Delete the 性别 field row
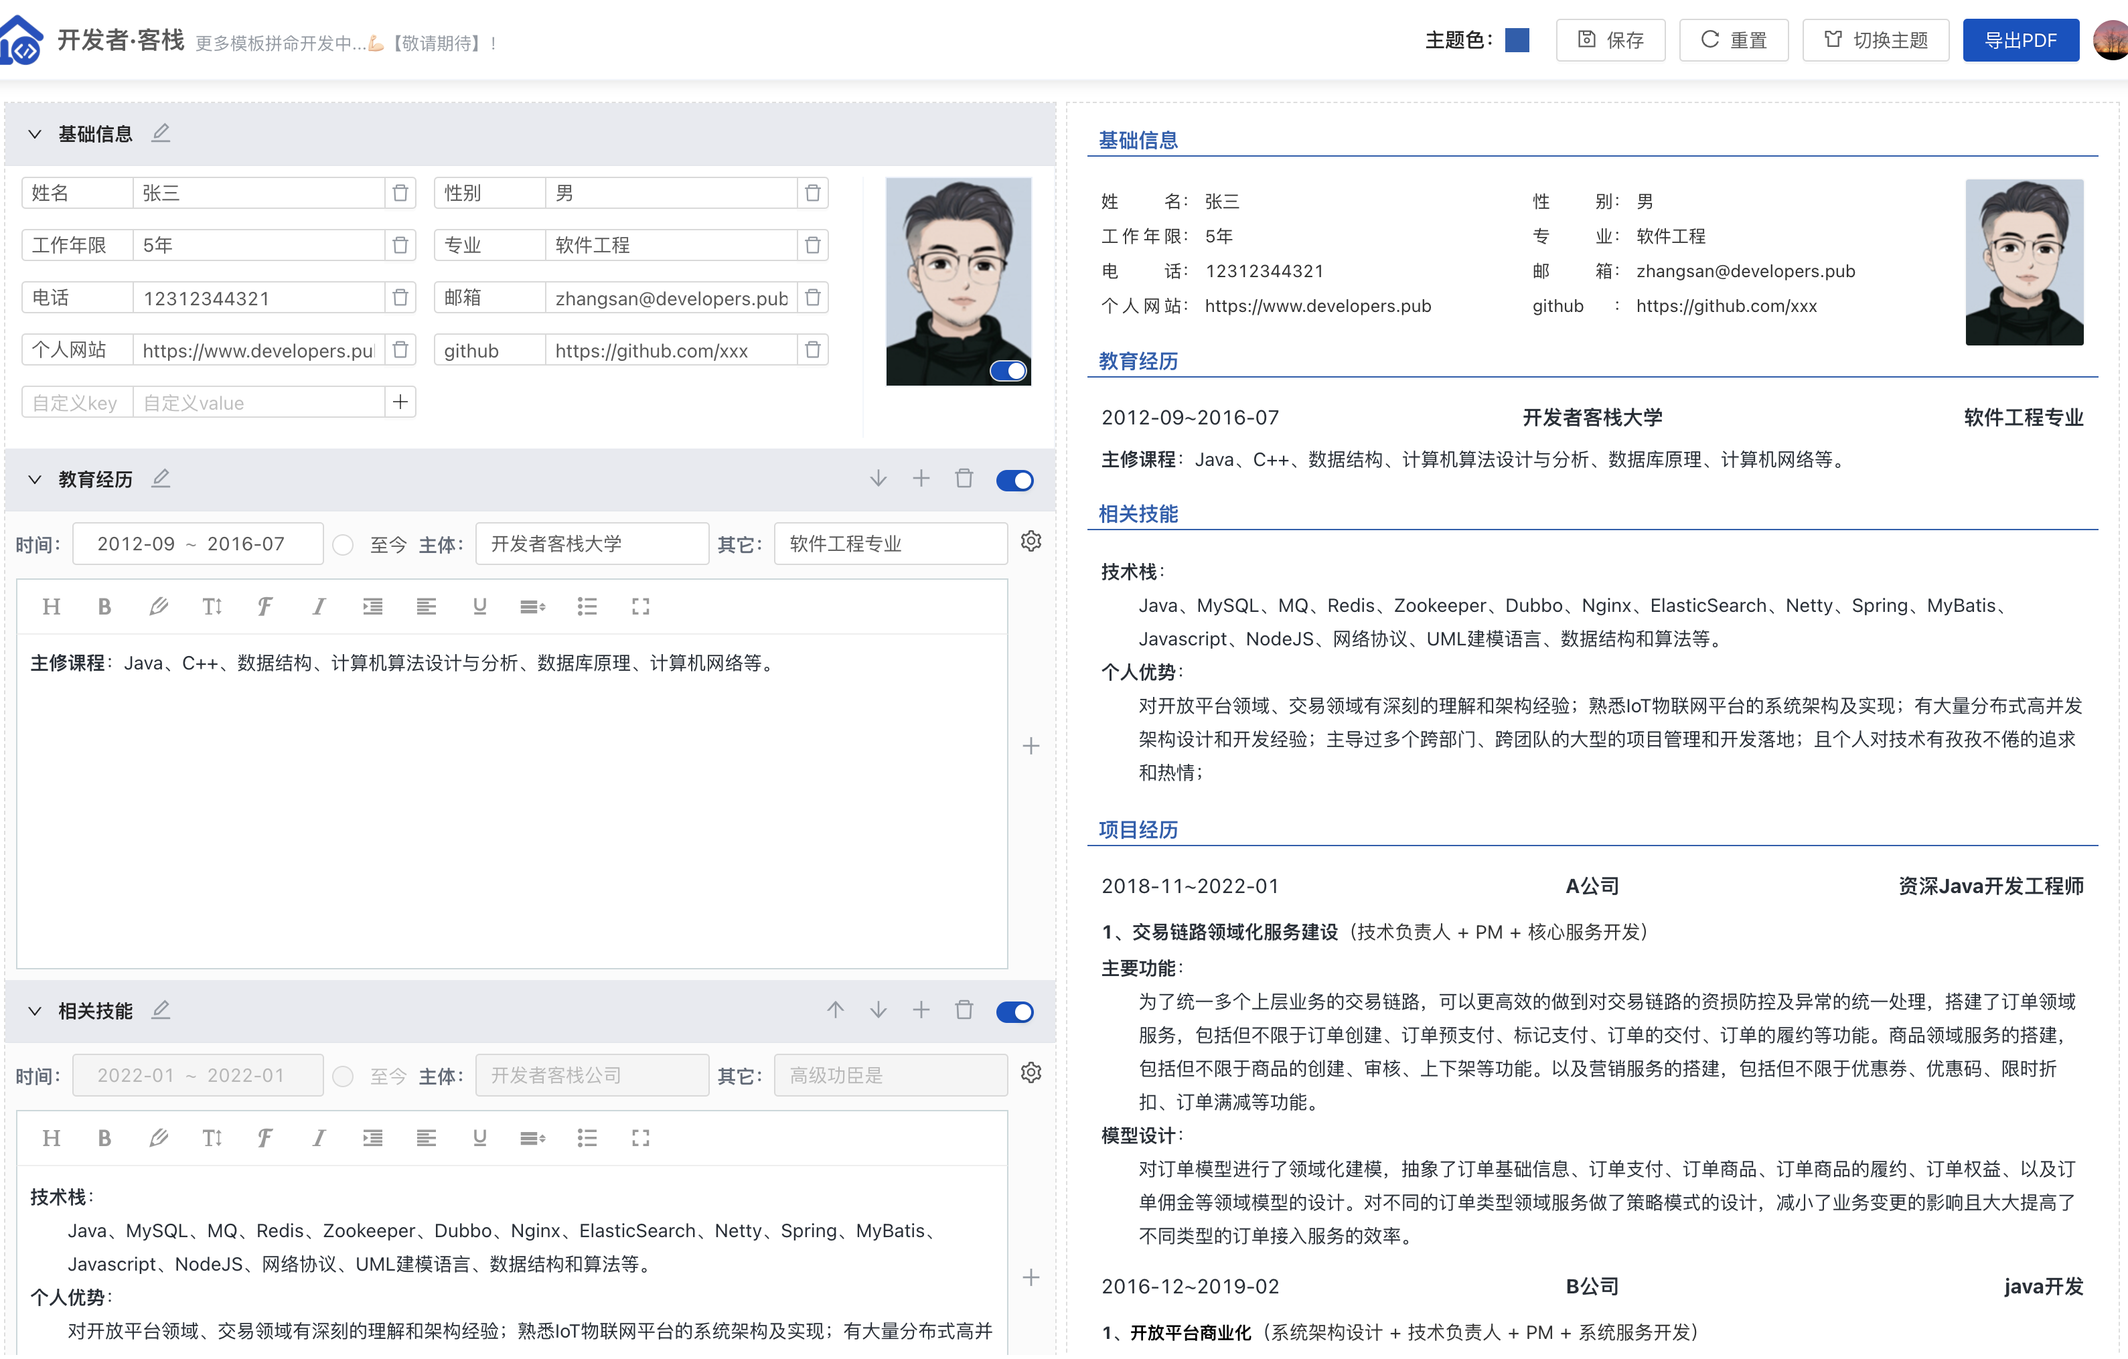 pyautogui.click(x=813, y=193)
